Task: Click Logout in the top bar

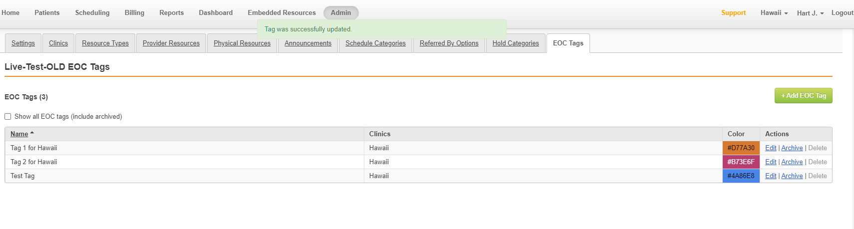Action: (x=842, y=13)
